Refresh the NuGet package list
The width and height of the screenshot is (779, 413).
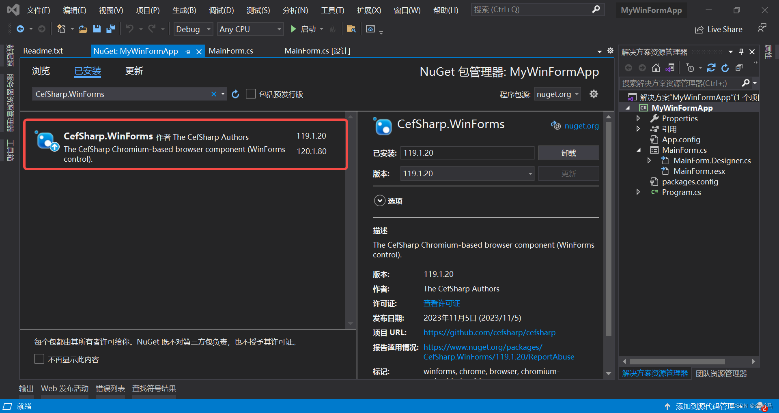235,94
